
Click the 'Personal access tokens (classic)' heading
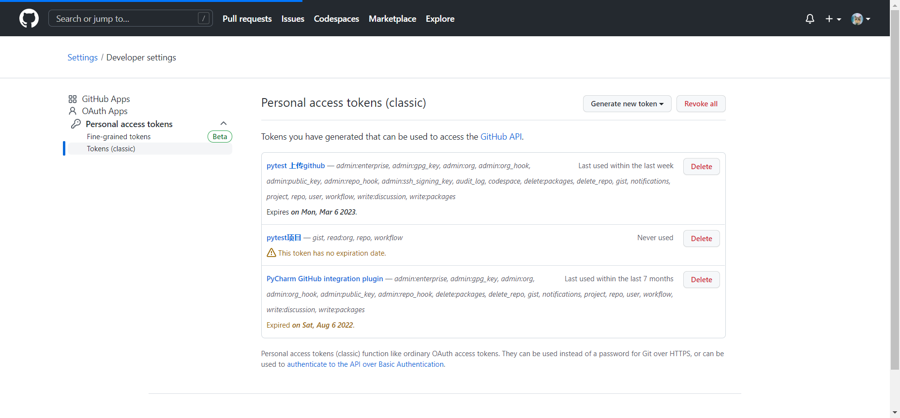coord(344,103)
